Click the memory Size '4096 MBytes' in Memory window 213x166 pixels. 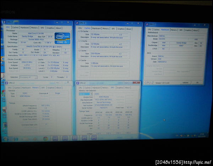(x=25, y=96)
